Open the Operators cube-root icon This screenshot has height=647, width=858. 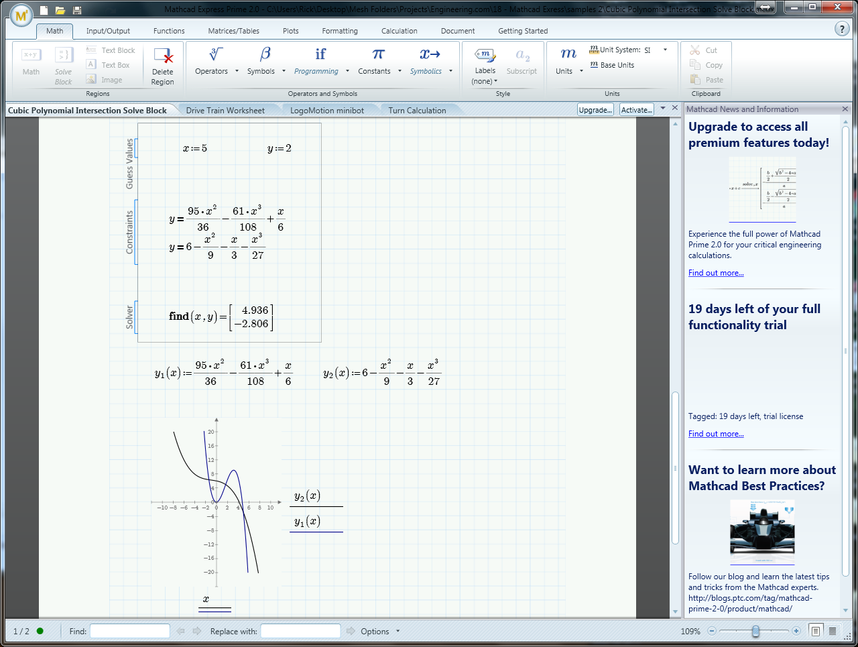(x=216, y=54)
